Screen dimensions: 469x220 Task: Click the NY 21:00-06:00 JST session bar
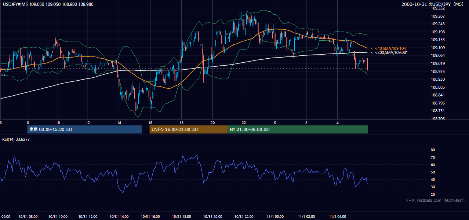click(298, 129)
